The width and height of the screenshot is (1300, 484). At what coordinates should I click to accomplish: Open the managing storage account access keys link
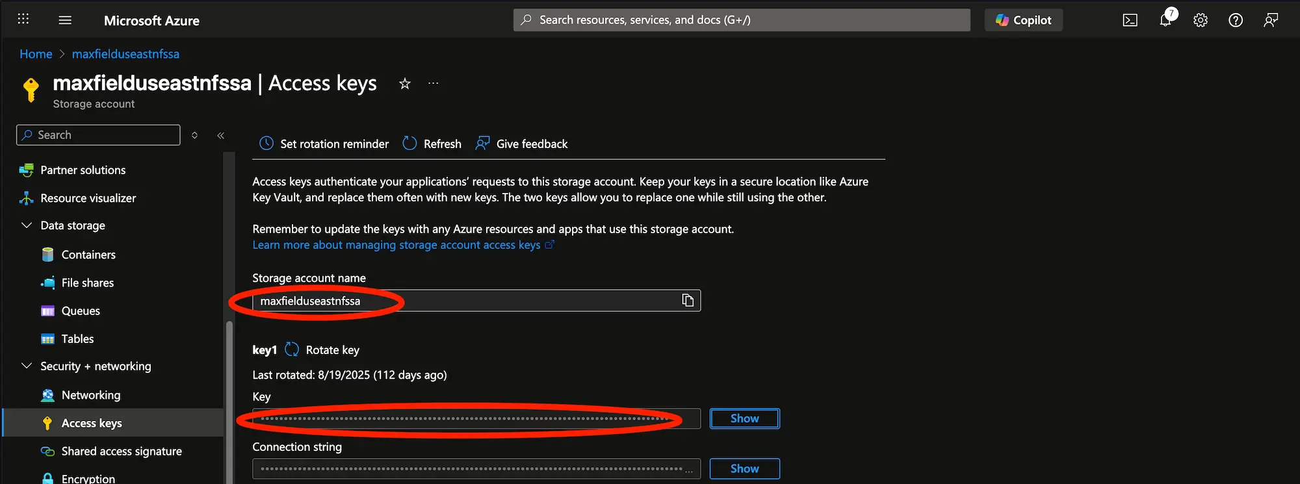pos(396,245)
